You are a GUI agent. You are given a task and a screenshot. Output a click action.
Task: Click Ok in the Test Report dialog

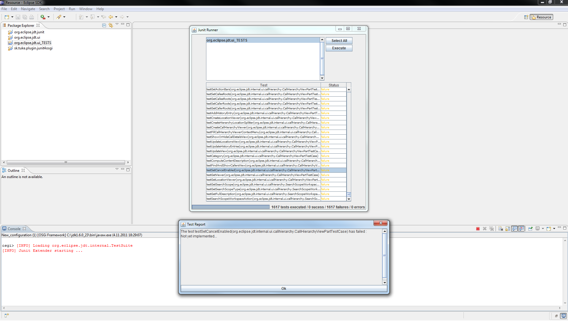tap(284, 288)
